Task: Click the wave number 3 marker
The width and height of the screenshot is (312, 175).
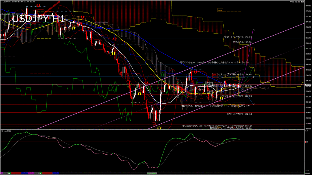Action: (x=254, y=104)
